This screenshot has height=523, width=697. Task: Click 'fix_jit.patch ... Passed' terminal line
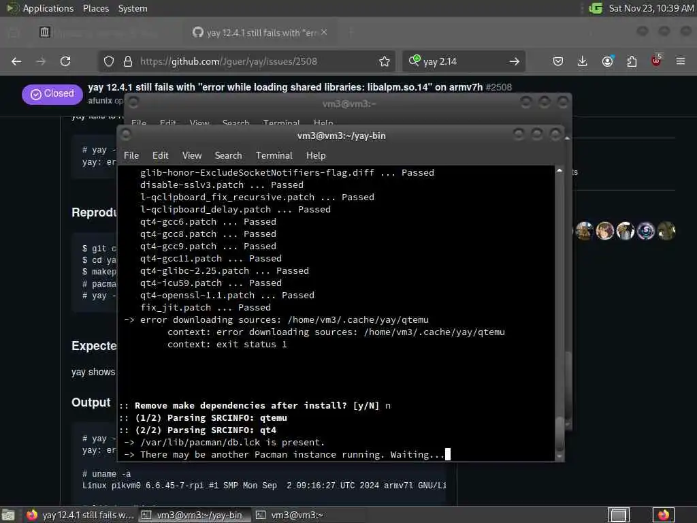click(206, 307)
